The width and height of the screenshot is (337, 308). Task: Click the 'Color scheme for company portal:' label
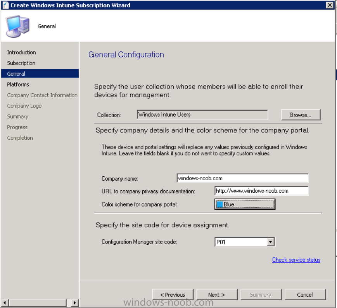click(x=140, y=204)
